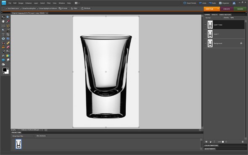The width and height of the screenshot is (248, 155).
Task: Switch to the CREATE tab
Action: pos(227,9)
